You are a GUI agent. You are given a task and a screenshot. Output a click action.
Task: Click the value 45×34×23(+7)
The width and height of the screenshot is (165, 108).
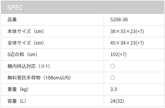127,43
